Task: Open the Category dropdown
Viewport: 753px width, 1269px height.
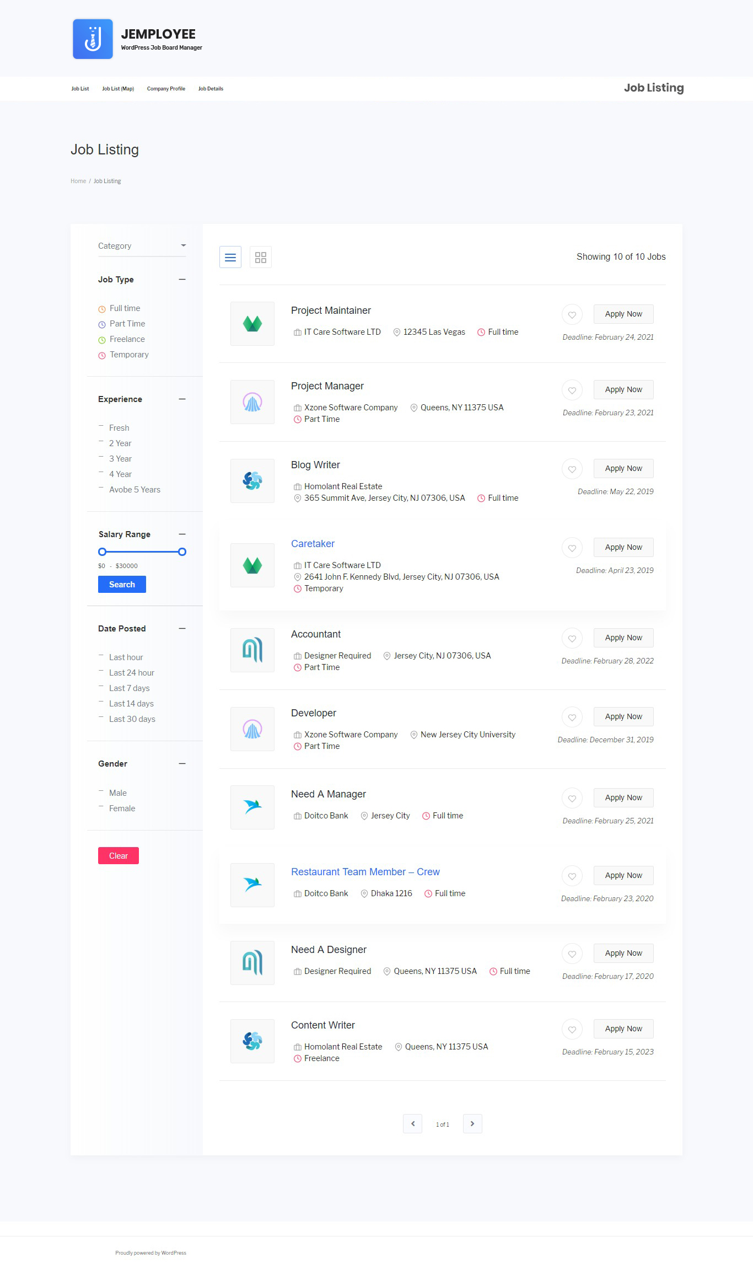Action: pyautogui.click(x=142, y=246)
